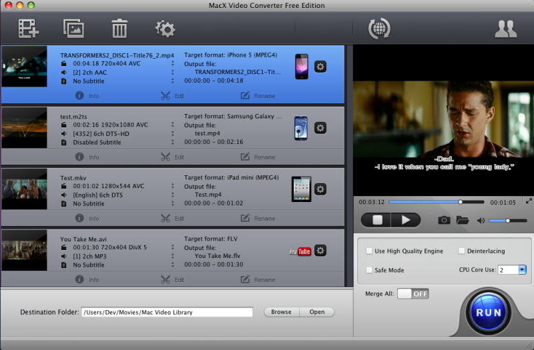This screenshot has height=350, width=534.
Task: Open the snapshot folder icon
Action: tap(463, 220)
